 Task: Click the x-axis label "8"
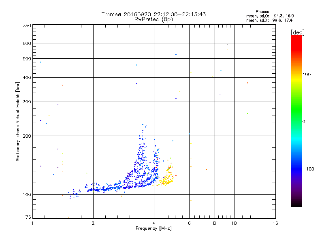pos(215,224)
